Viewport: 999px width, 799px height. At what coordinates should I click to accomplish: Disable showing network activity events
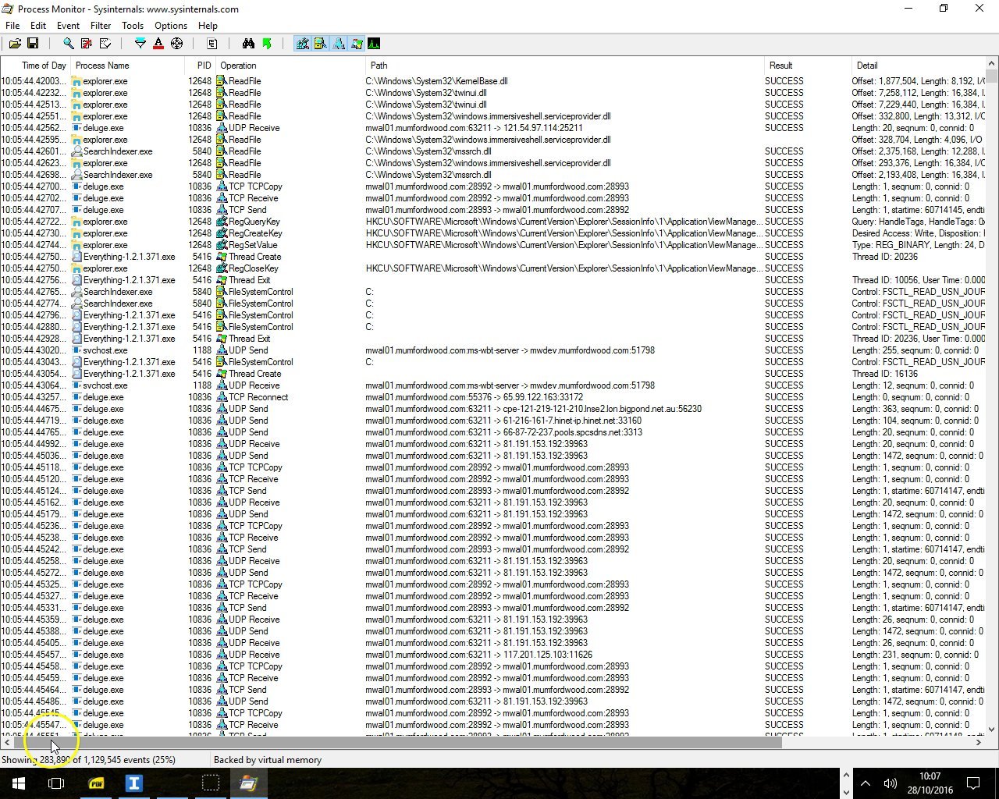(338, 43)
